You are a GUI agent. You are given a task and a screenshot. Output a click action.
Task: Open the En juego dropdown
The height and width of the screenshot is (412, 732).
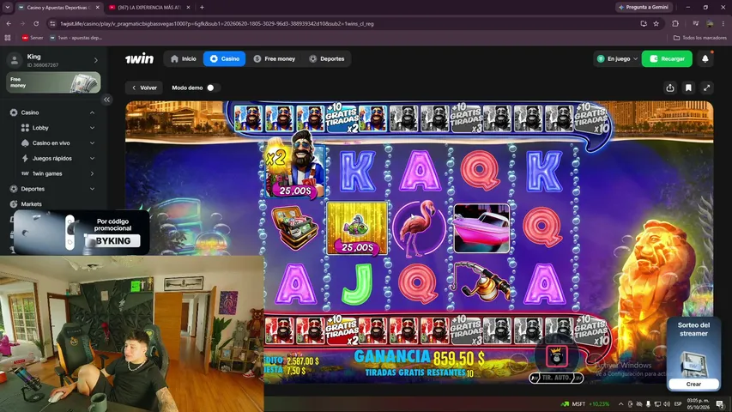617,59
